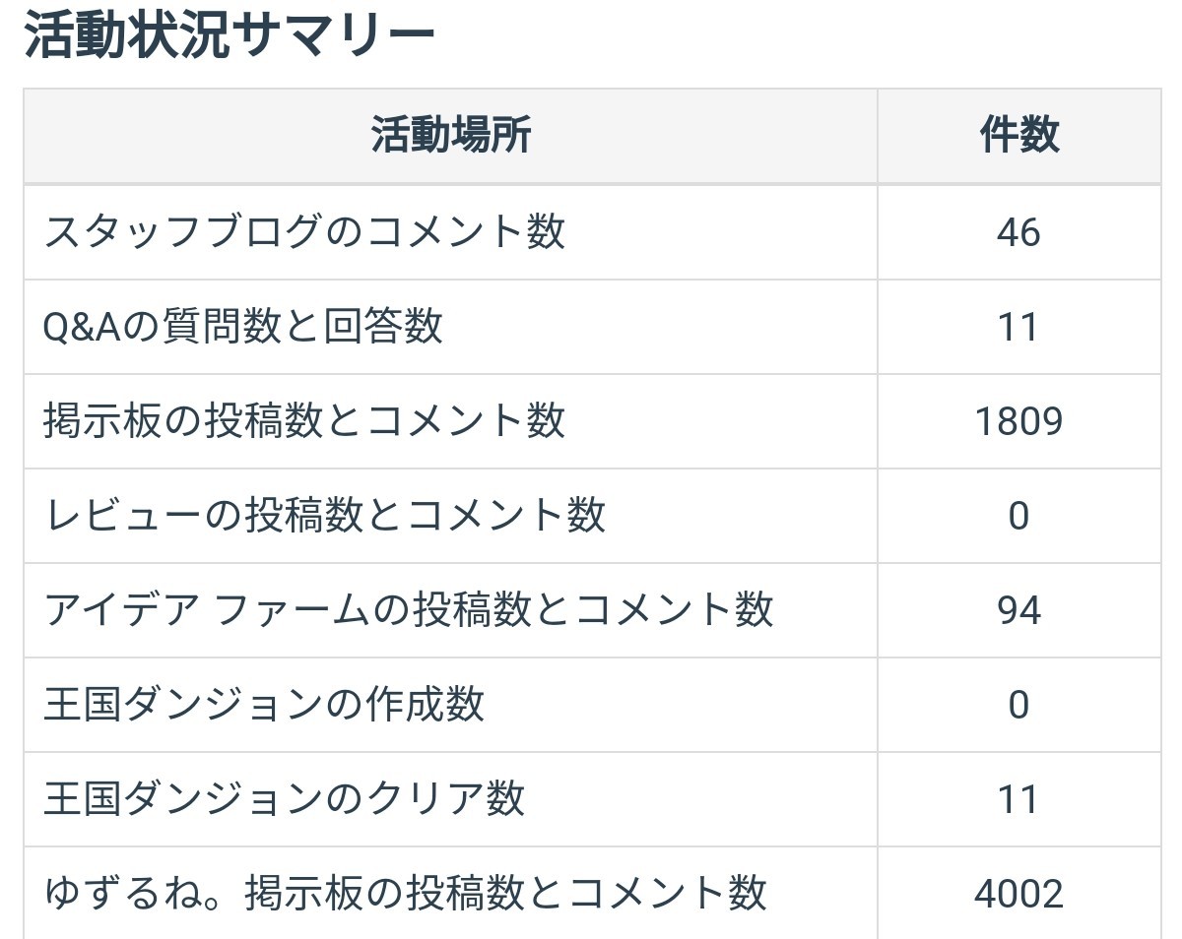
Task: Click the count value 94
Action: 1018,610
